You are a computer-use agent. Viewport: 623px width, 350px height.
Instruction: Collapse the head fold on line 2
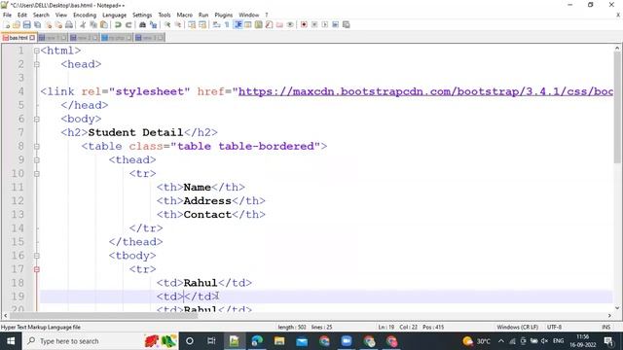37,64
